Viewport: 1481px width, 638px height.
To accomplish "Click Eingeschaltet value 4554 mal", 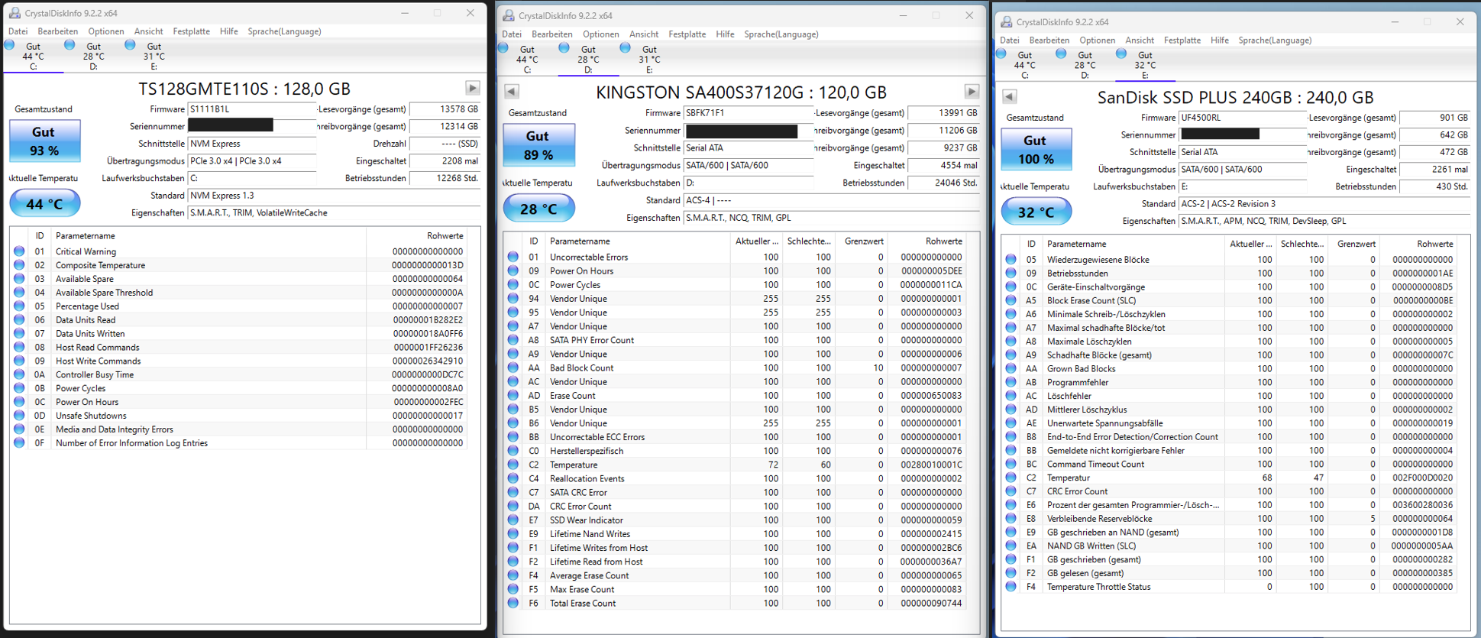I will tap(943, 166).
